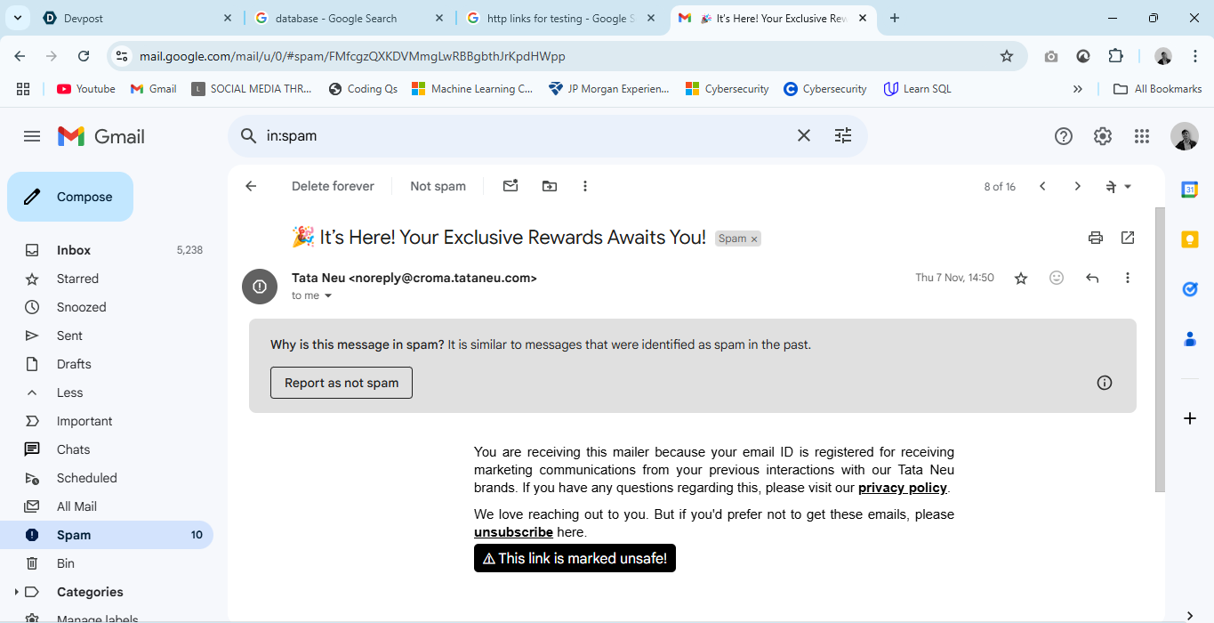
Task: Open Coding Qs bookmark
Action: click(x=363, y=89)
